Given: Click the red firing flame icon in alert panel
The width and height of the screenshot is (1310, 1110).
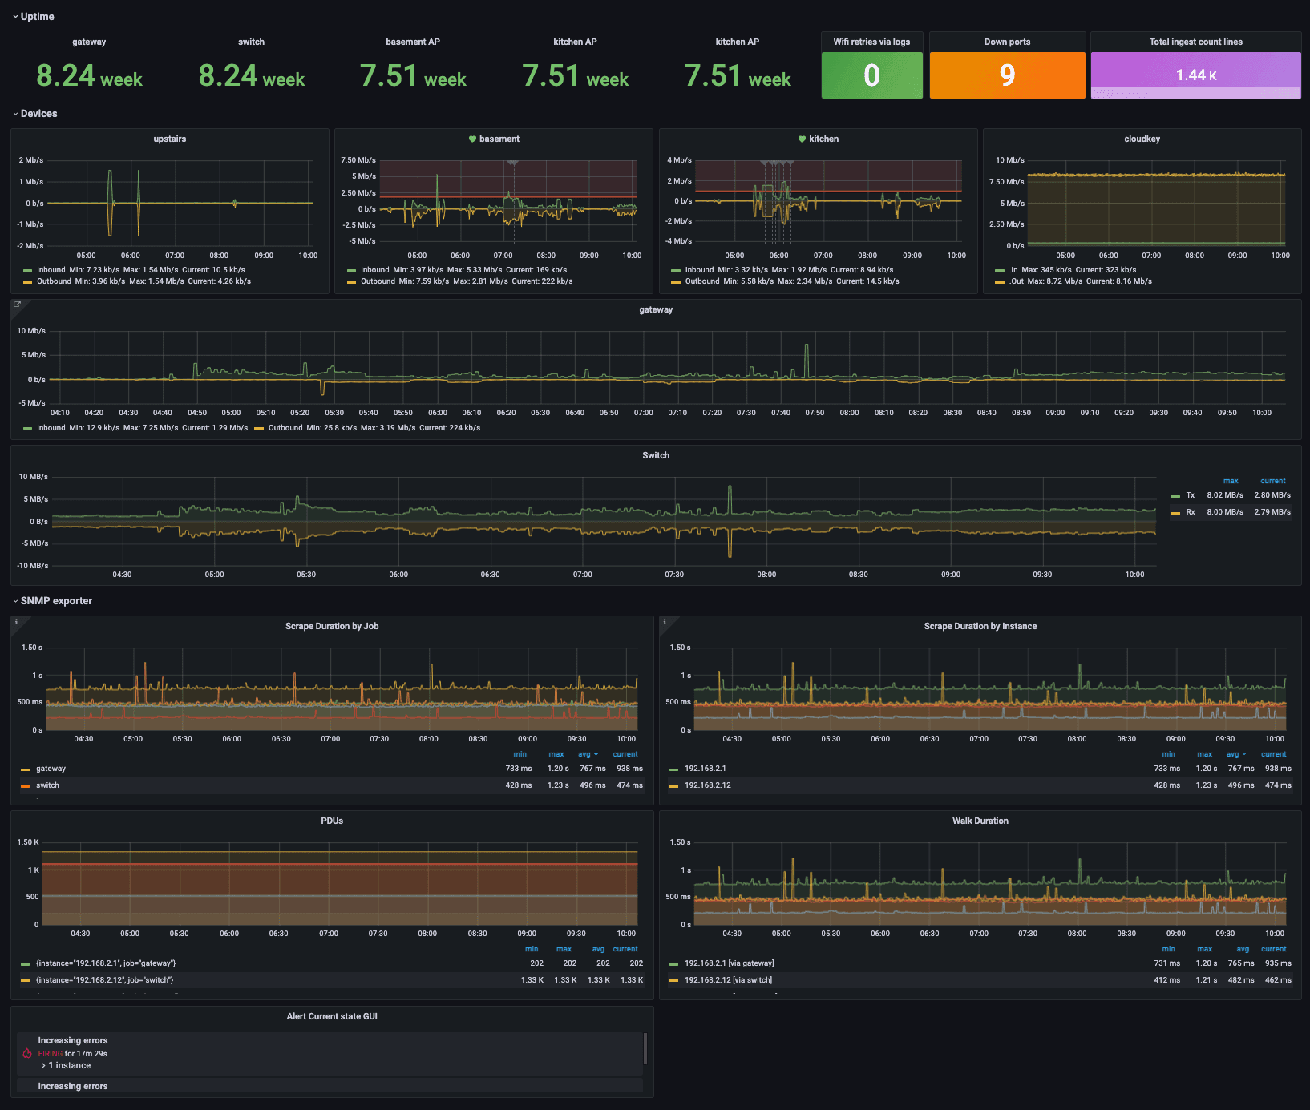Looking at the screenshot, I should 27,1053.
